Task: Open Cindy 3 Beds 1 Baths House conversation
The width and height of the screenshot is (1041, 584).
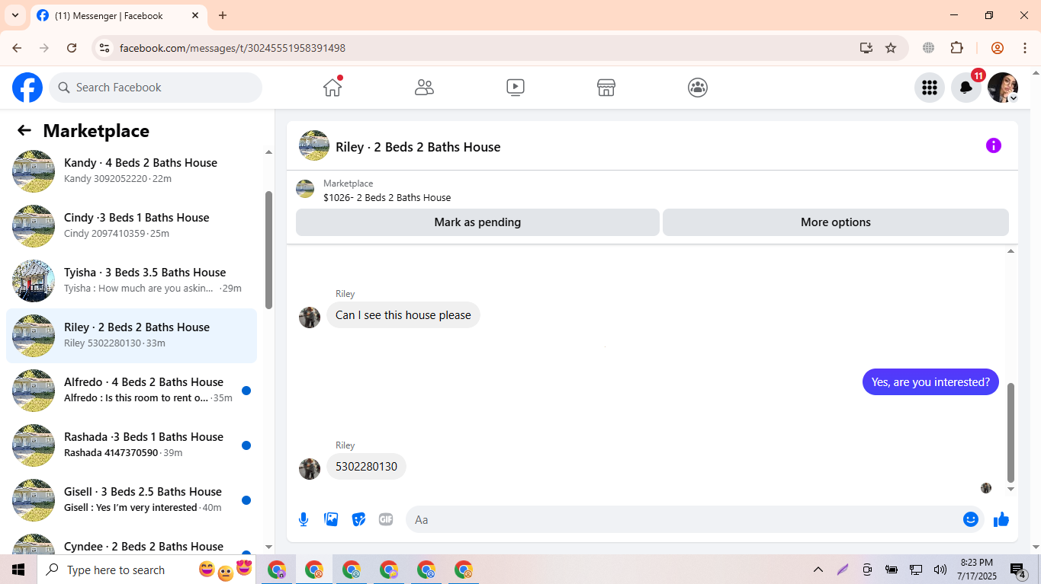Action: point(131,226)
